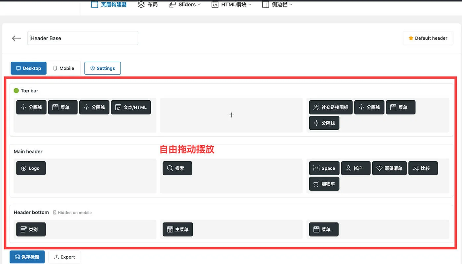Click the 帐户 account element
The width and height of the screenshot is (462, 264).
point(355,168)
